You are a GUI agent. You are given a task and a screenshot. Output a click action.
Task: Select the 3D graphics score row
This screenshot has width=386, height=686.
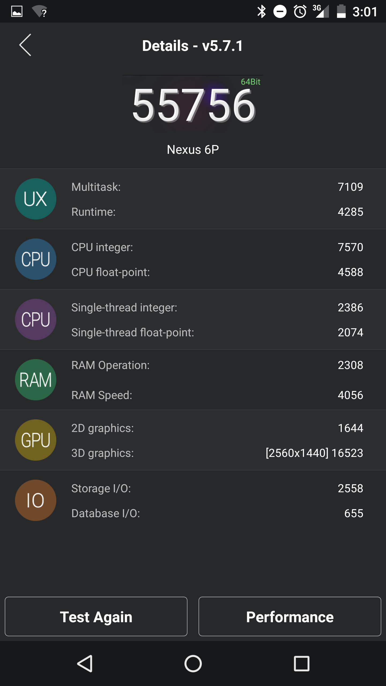(x=217, y=453)
